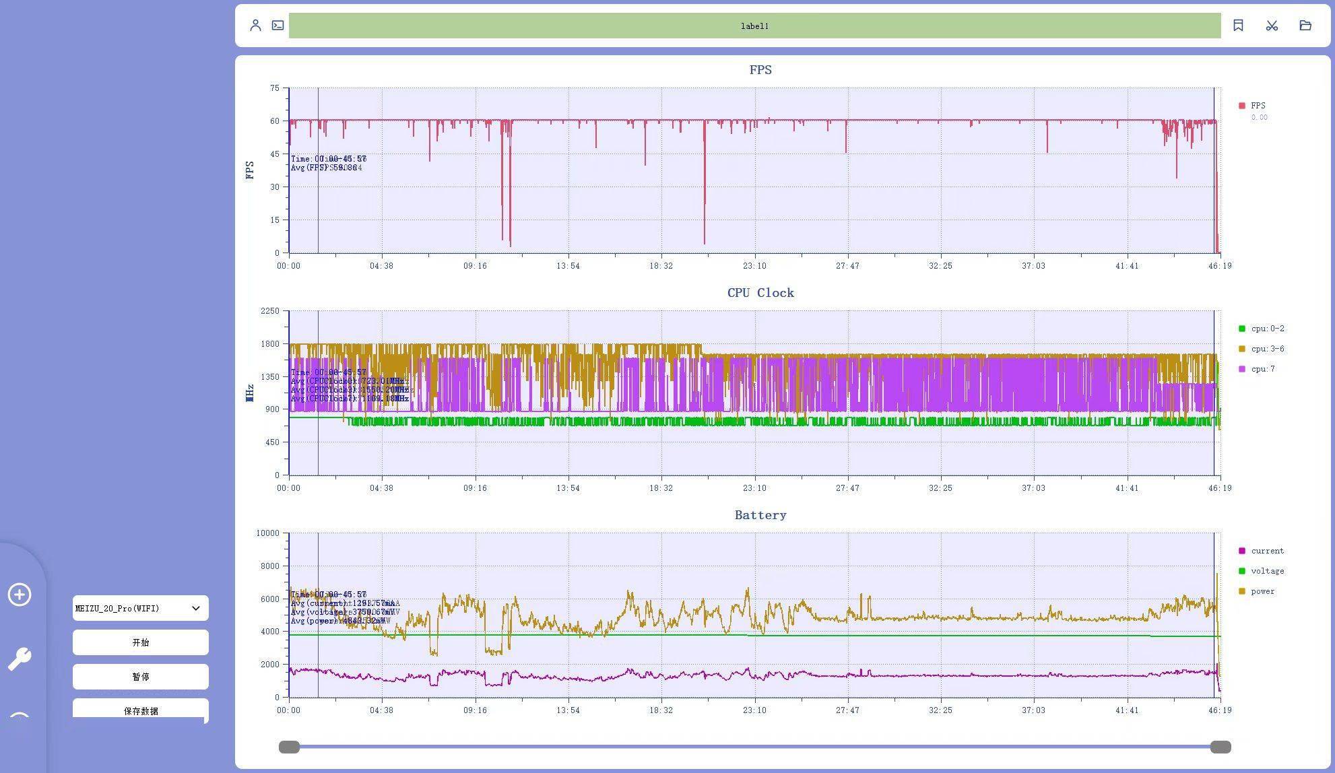This screenshot has width=1335, height=773.
Task: Click the 暂停 pause button
Action: pos(141,677)
